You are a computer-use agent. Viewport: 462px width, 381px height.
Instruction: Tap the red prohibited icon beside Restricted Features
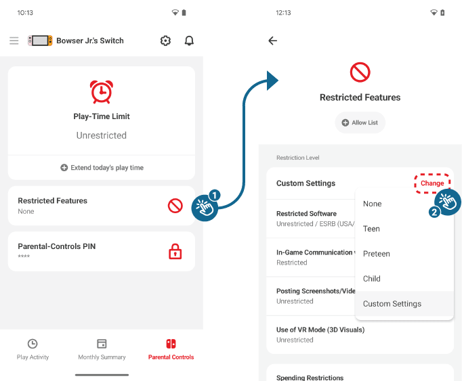(175, 206)
